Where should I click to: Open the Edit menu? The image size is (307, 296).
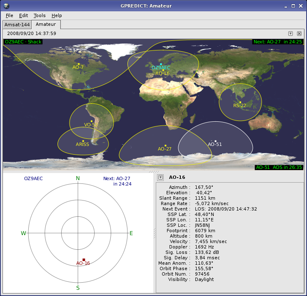[x=23, y=15]
